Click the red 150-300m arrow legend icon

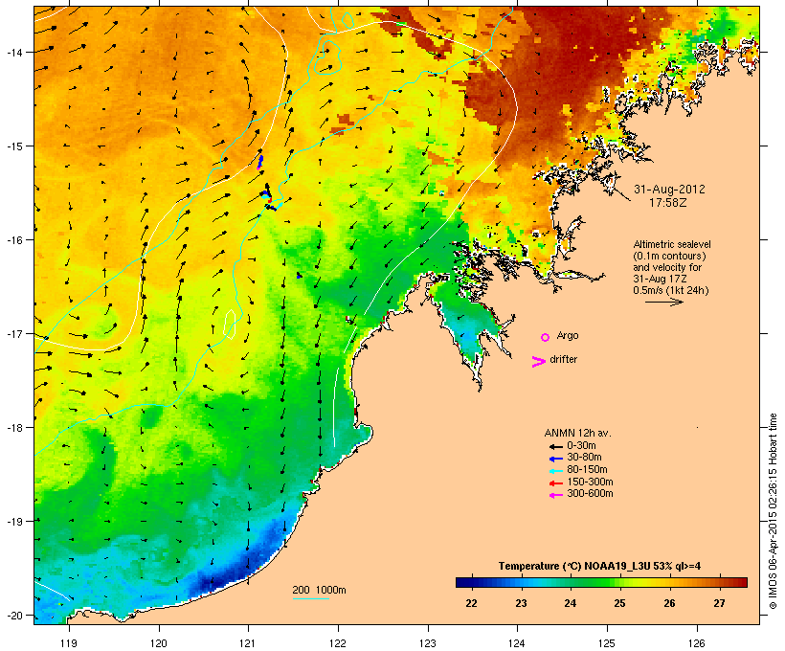[x=555, y=483]
